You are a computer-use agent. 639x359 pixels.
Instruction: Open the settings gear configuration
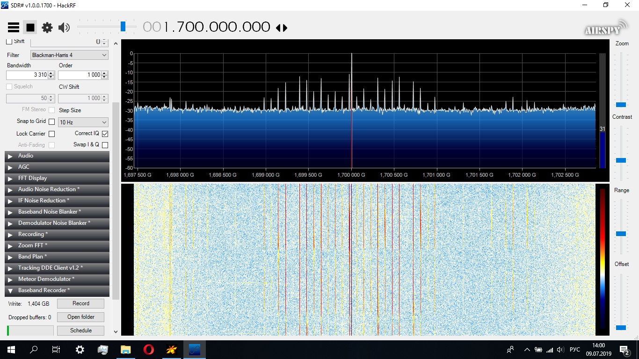tap(47, 28)
